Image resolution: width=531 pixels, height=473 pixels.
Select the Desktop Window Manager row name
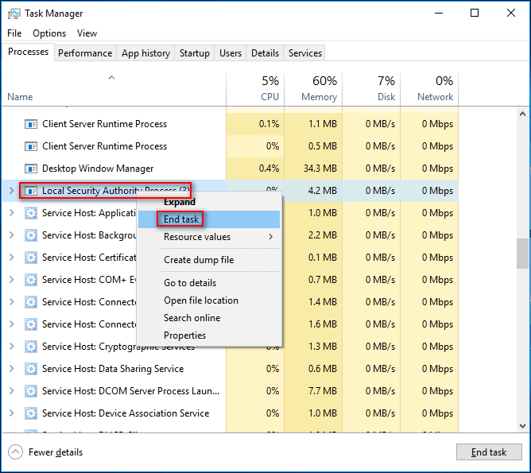pyautogui.click(x=98, y=169)
